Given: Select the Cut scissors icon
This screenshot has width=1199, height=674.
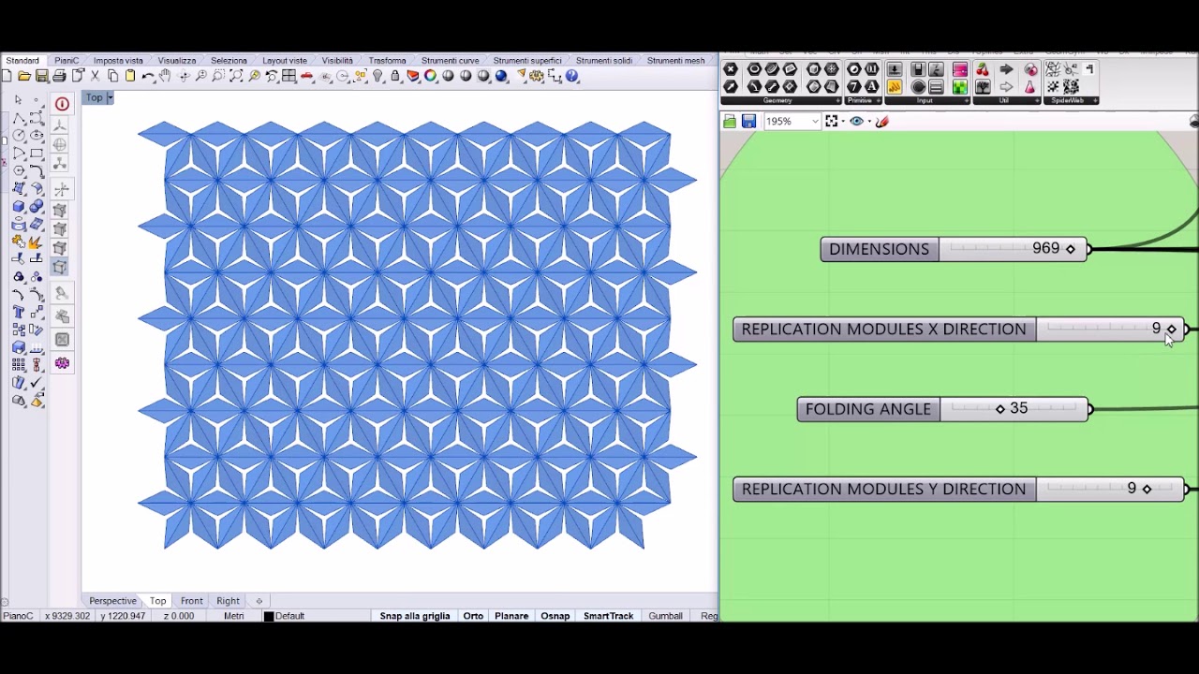Looking at the screenshot, I should click(95, 76).
